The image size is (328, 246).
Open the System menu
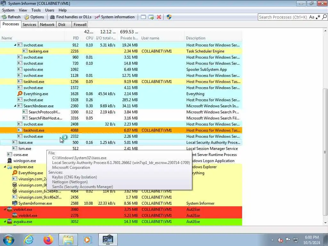tap(8, 10)
